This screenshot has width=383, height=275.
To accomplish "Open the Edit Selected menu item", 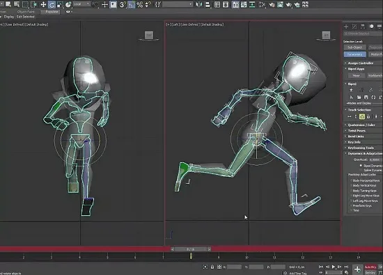I will 25,17.
